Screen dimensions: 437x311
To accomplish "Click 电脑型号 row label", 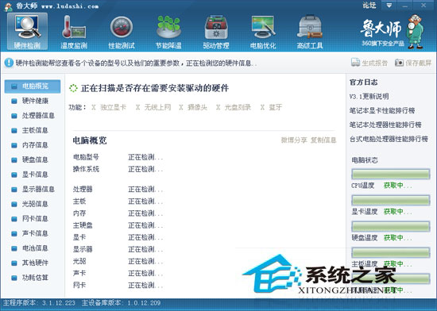I will (86, 157).
